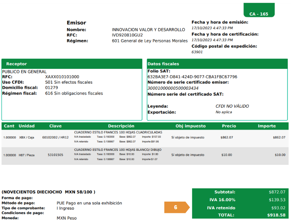The height and width of the screenshot is (224, 291).
Task: Select the Datos fiscales section header
Action: [x=163, y=64]
